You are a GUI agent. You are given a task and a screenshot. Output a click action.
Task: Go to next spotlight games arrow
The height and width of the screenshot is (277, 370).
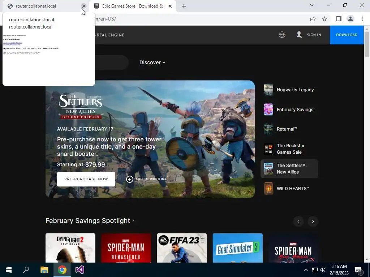click(x=313, y=221)
